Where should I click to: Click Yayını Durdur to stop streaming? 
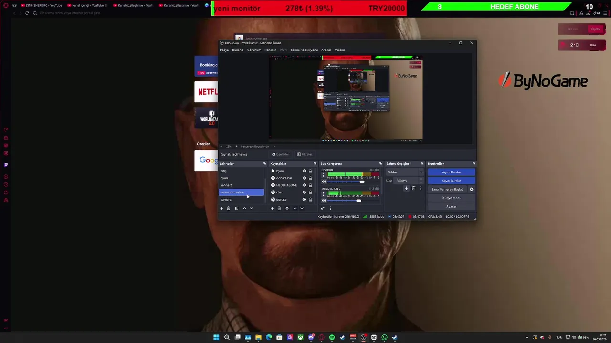point(451,172)
